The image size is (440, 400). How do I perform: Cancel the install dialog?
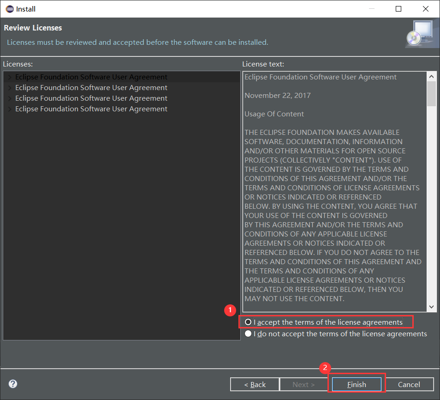[x=409, y=384]
